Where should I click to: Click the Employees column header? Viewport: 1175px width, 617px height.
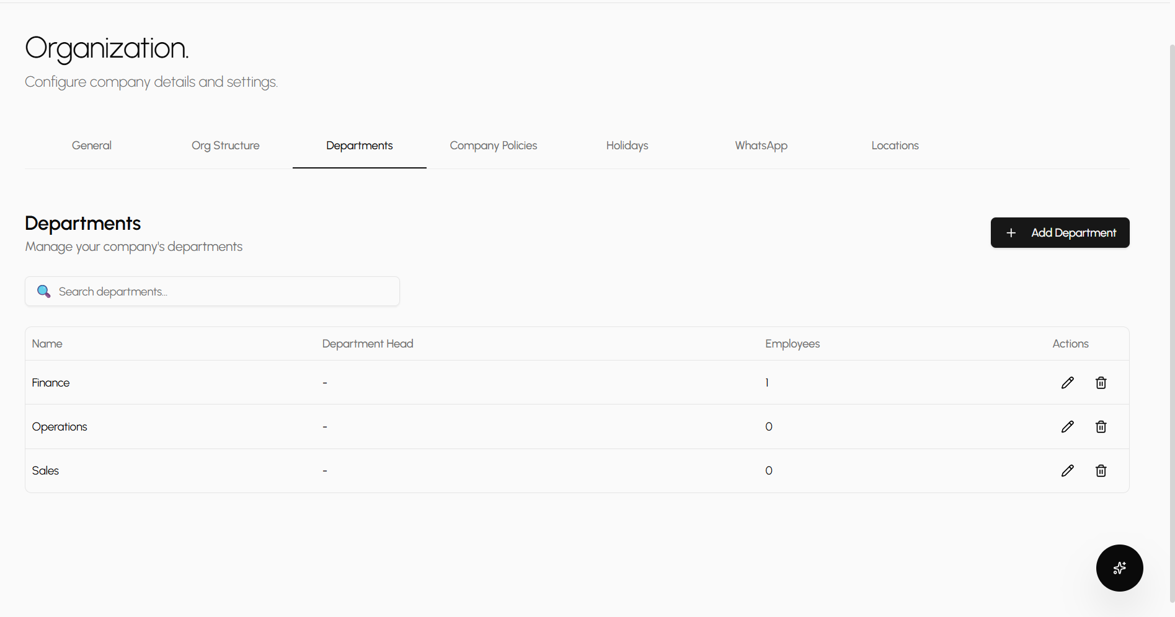[792, 344]
